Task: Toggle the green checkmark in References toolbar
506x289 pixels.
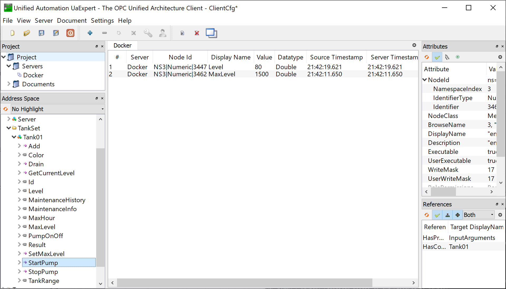Action: coord(437,215)
